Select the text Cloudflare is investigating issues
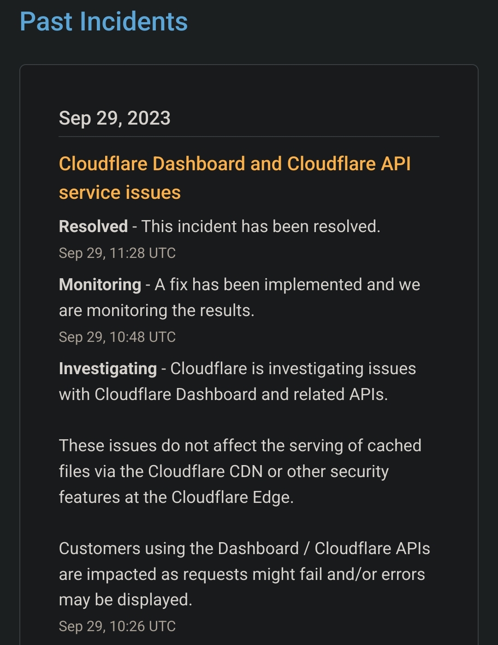The width and height of the screenshot is (498, 645). [x=293, y=369]
